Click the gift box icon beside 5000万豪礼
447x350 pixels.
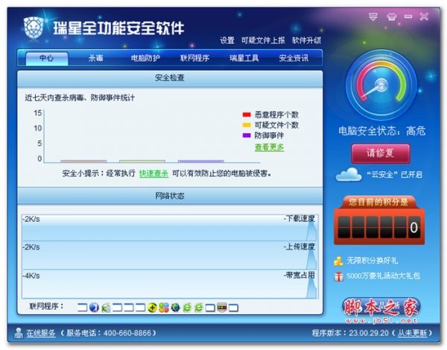pyautogui.click(x=339, y=276)
